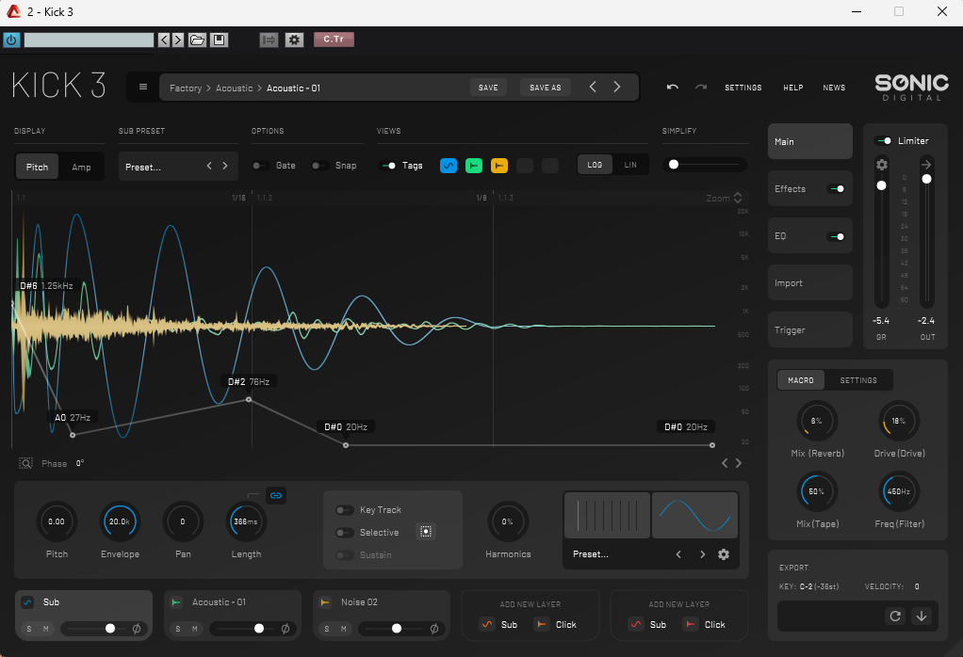Viewport: 963px width, 657px height.
Task: Load previous preset beside Save As
Action: click(x=593, y=88)
